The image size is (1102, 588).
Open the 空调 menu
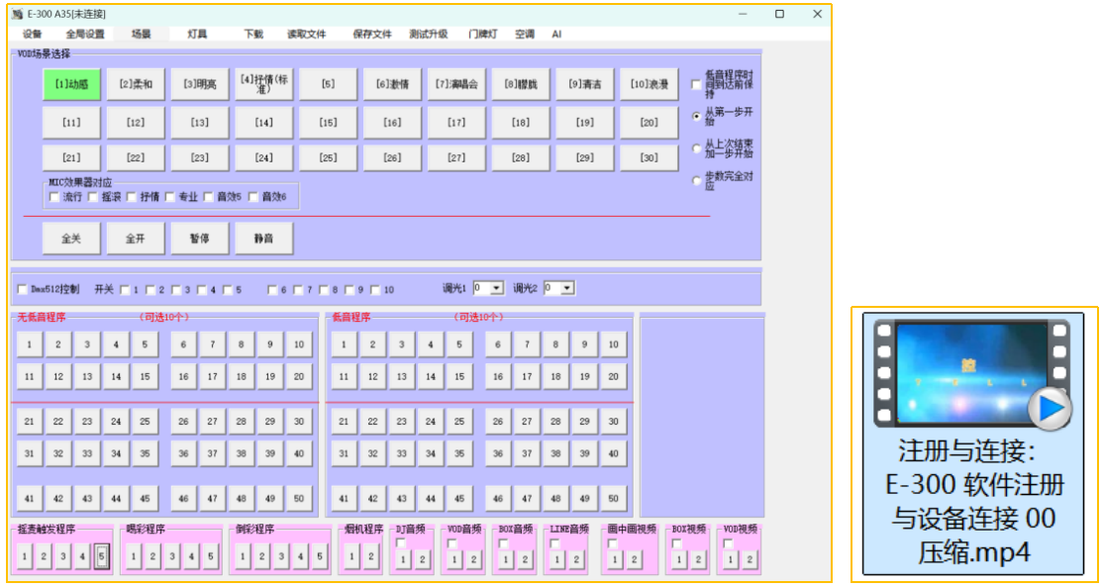(x=525, y=34)
